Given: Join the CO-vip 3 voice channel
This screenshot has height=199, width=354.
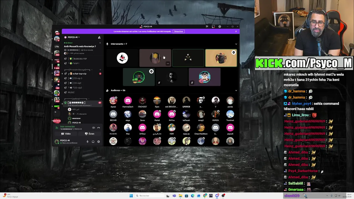Looking at the screenshot, I should coord(82,78).
